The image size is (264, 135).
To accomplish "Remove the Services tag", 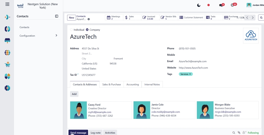I will pos(190,74).
